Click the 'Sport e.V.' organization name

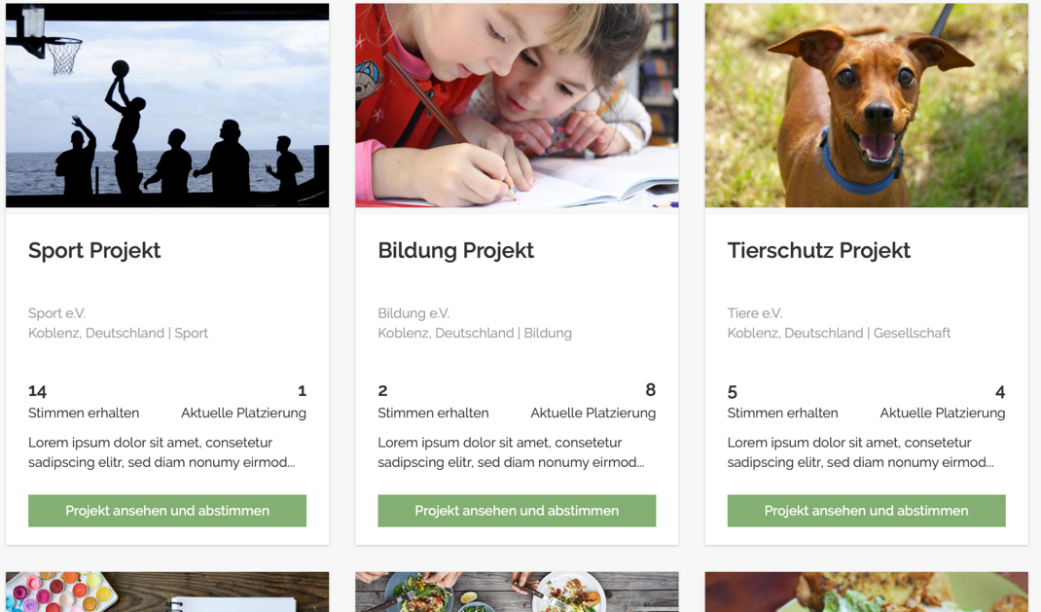[x=57, y=313]
